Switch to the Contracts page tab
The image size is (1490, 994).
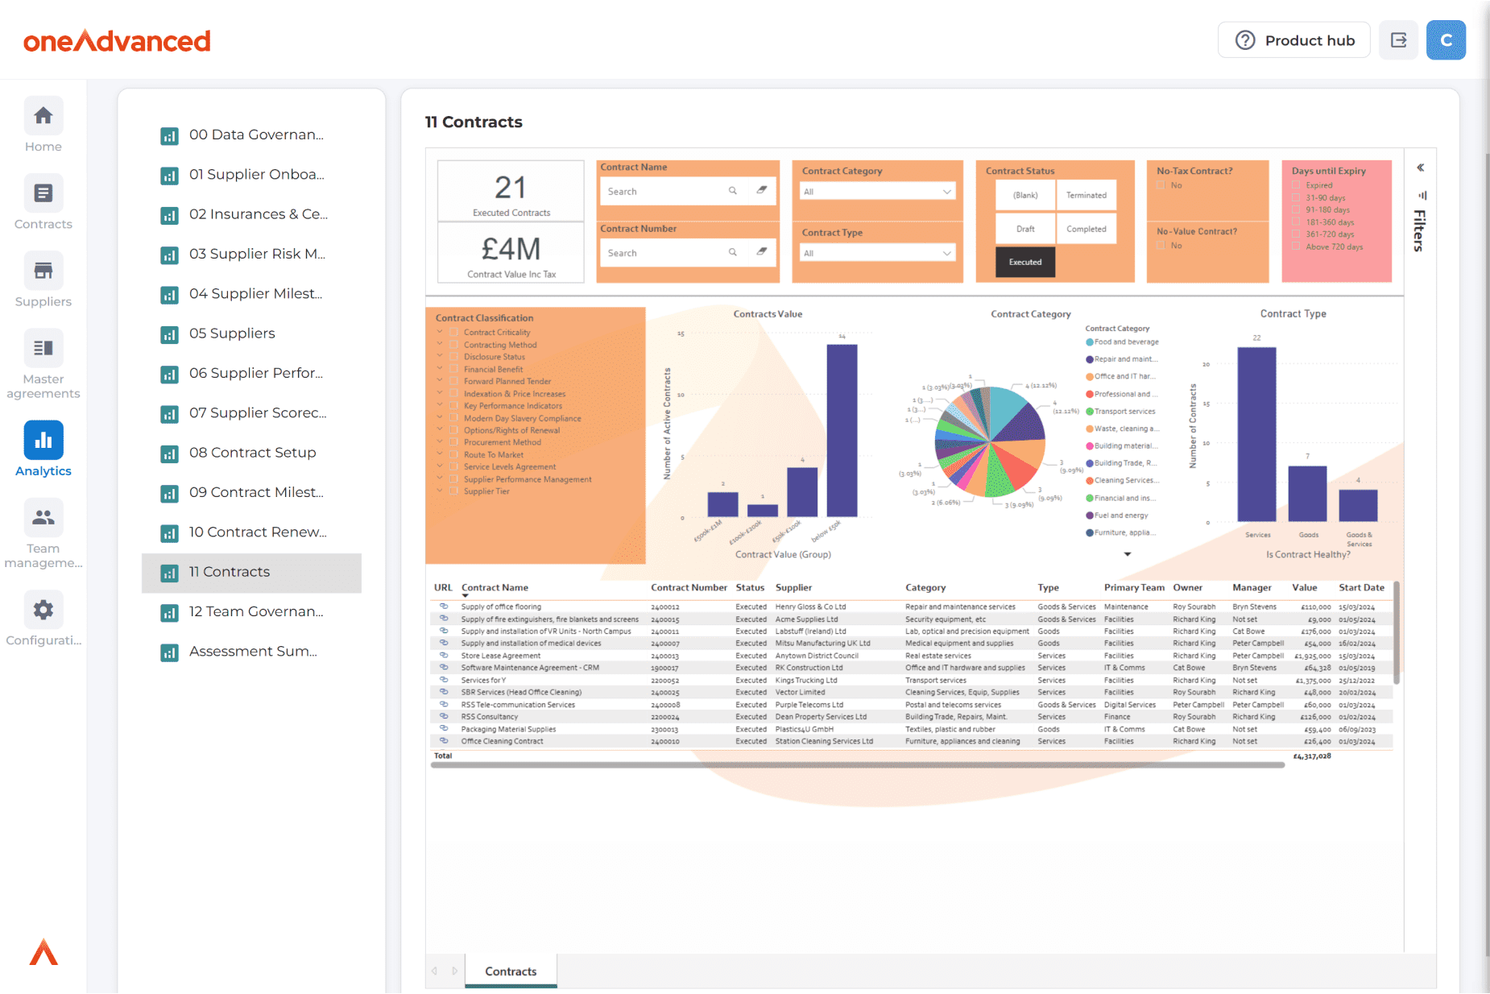pyautogui.click(x=511, y=971)
